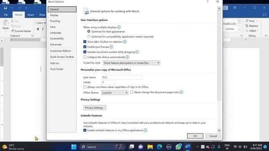
Task: Open Privacy Settings button
Action: tap(95, 108)
